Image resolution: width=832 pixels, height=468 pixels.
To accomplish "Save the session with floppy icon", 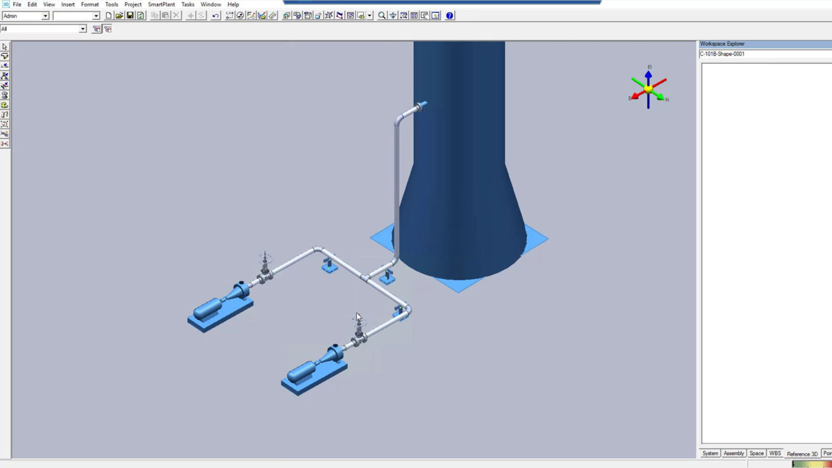I will [130, 16].
